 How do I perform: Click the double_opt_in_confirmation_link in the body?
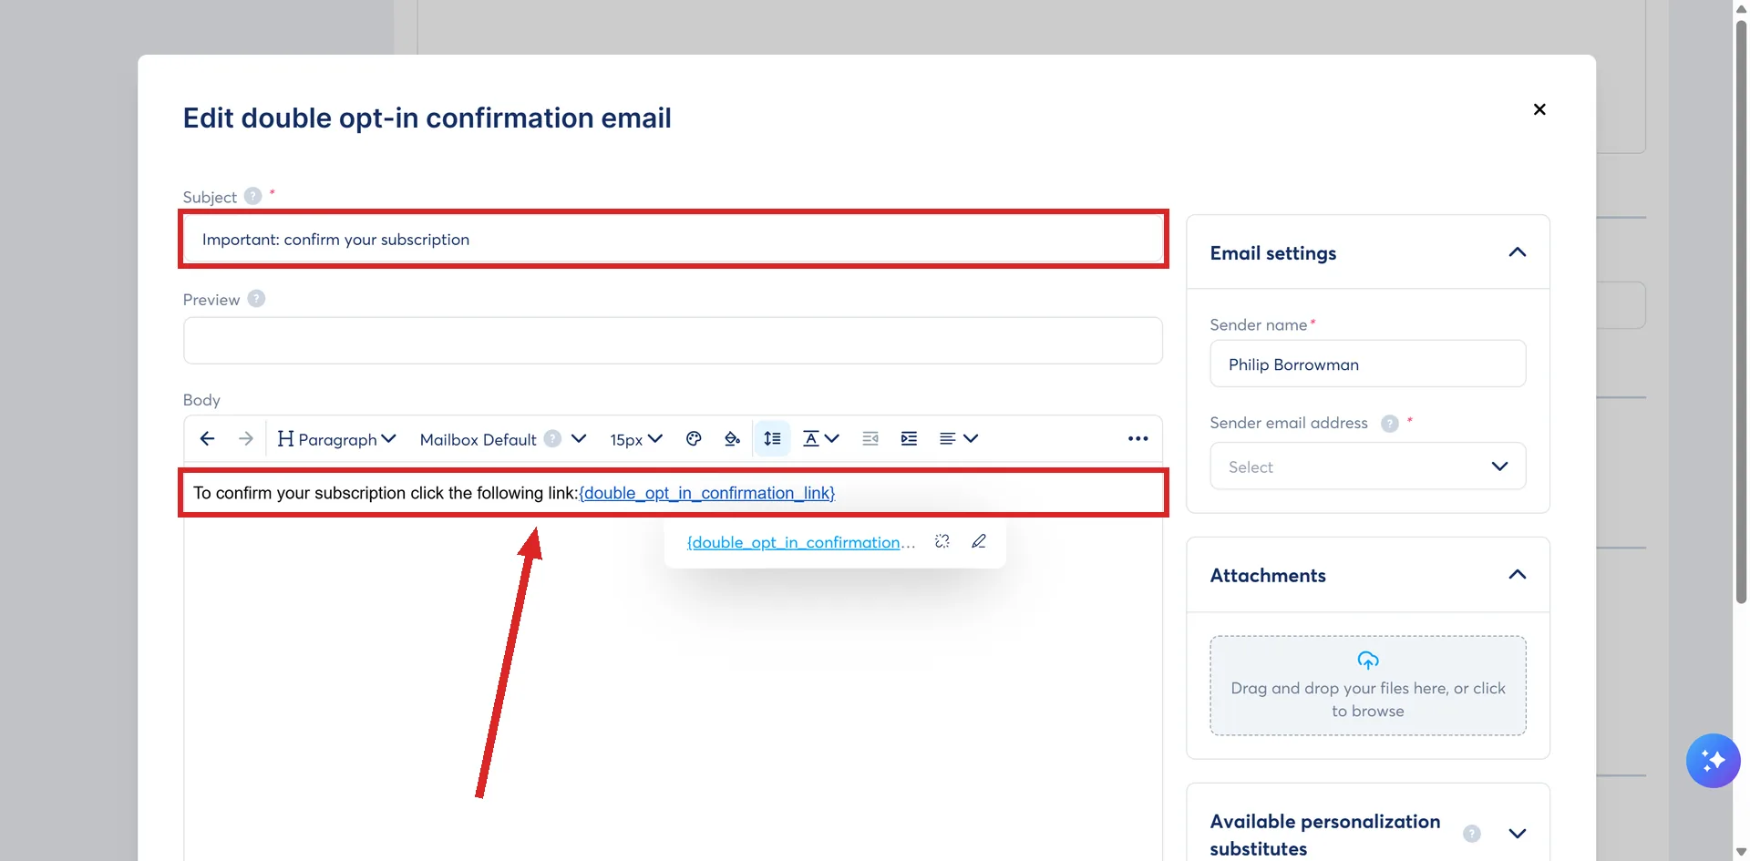pyautogui.click(x=707, y=493)
